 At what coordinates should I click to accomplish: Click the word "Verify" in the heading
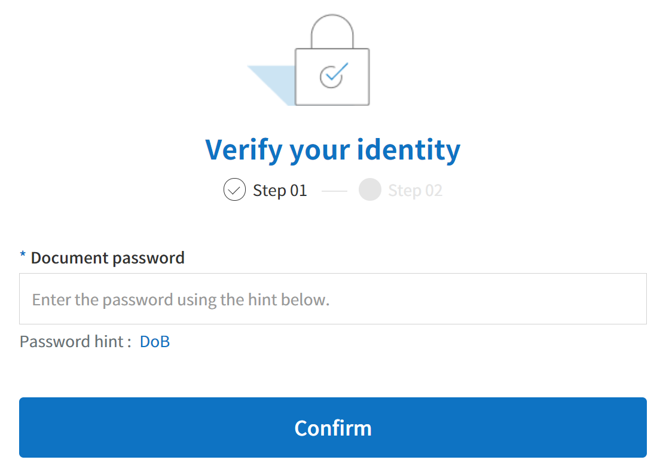pyautogui.click(x=245, y=151)
